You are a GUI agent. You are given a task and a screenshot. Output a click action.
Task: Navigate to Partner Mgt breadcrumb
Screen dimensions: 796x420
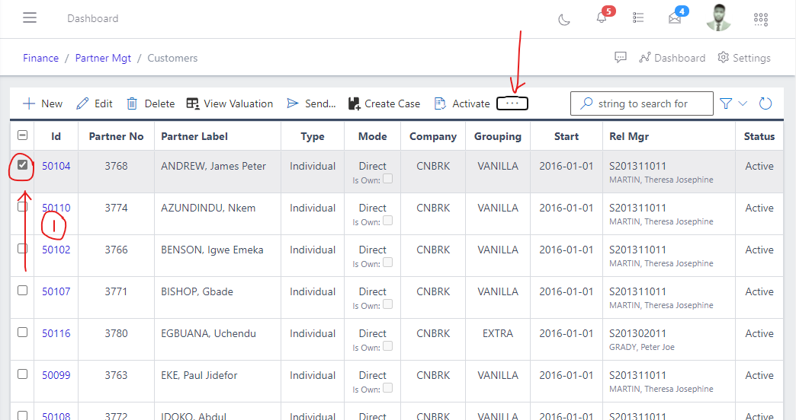[103, 58]
